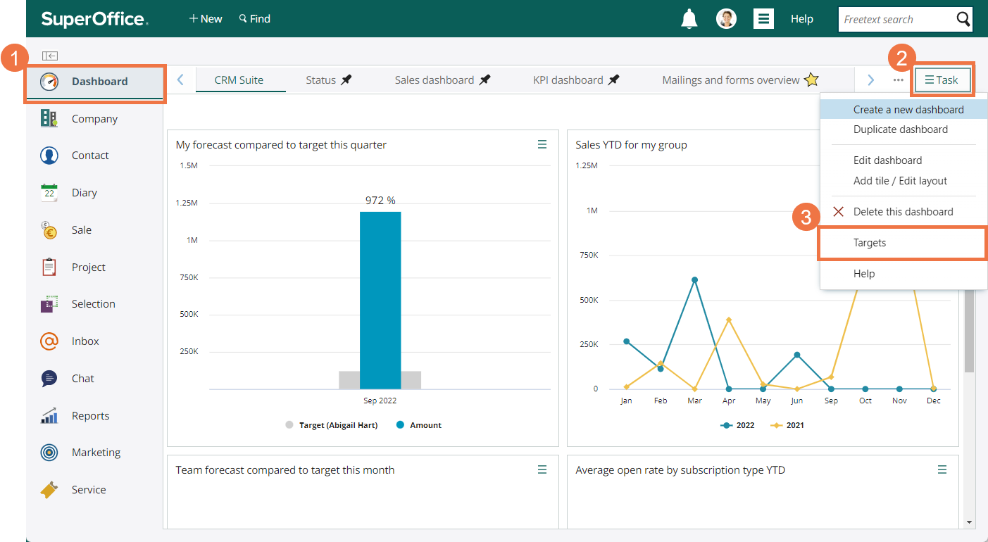Select Help in the Task menu
The height and width of the screenshot is (542, 988).
pyautogui.click(x=903, y=274)
